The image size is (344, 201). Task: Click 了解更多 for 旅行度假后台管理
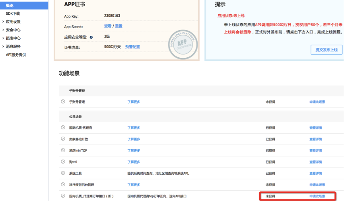coord(134,185)
